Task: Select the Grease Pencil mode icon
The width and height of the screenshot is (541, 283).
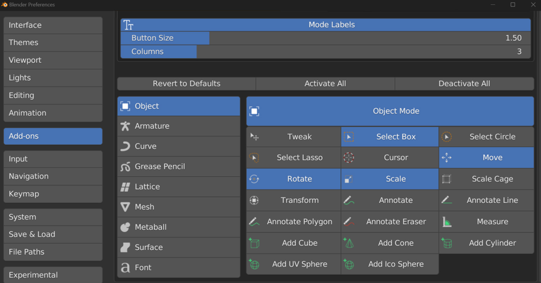Action: coord(125,167)
